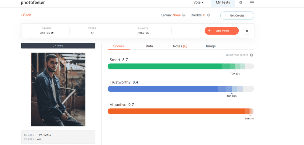Click the Karma: None text

coord(171,15)
